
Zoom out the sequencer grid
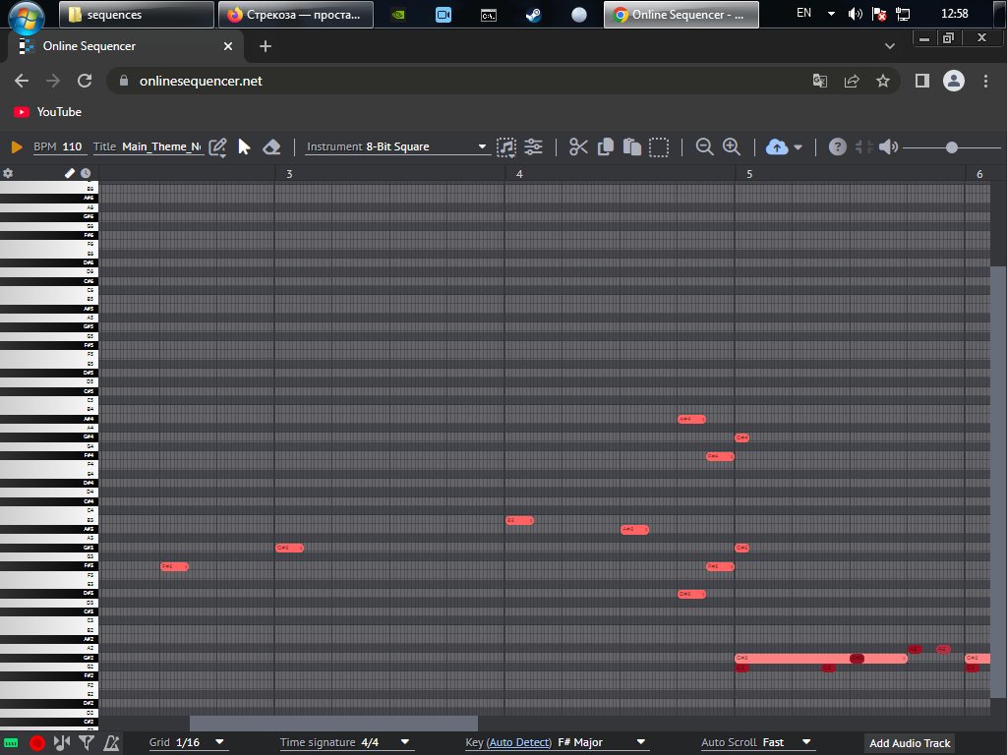(x=704, y=147)
